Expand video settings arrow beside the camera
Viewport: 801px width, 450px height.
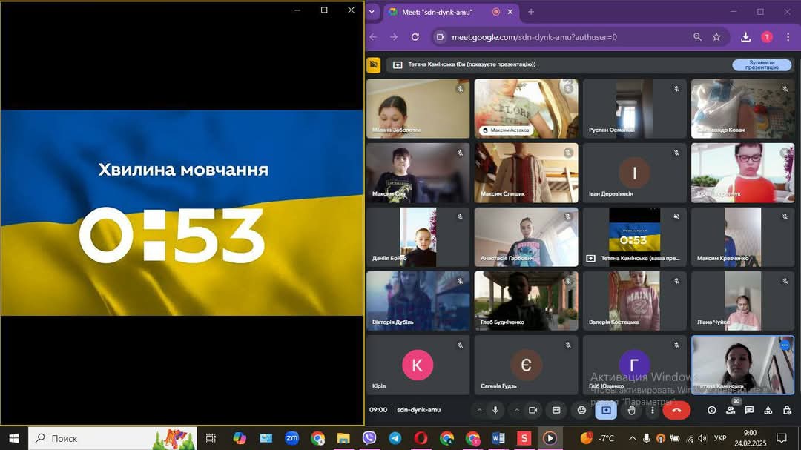coord(516,410)
